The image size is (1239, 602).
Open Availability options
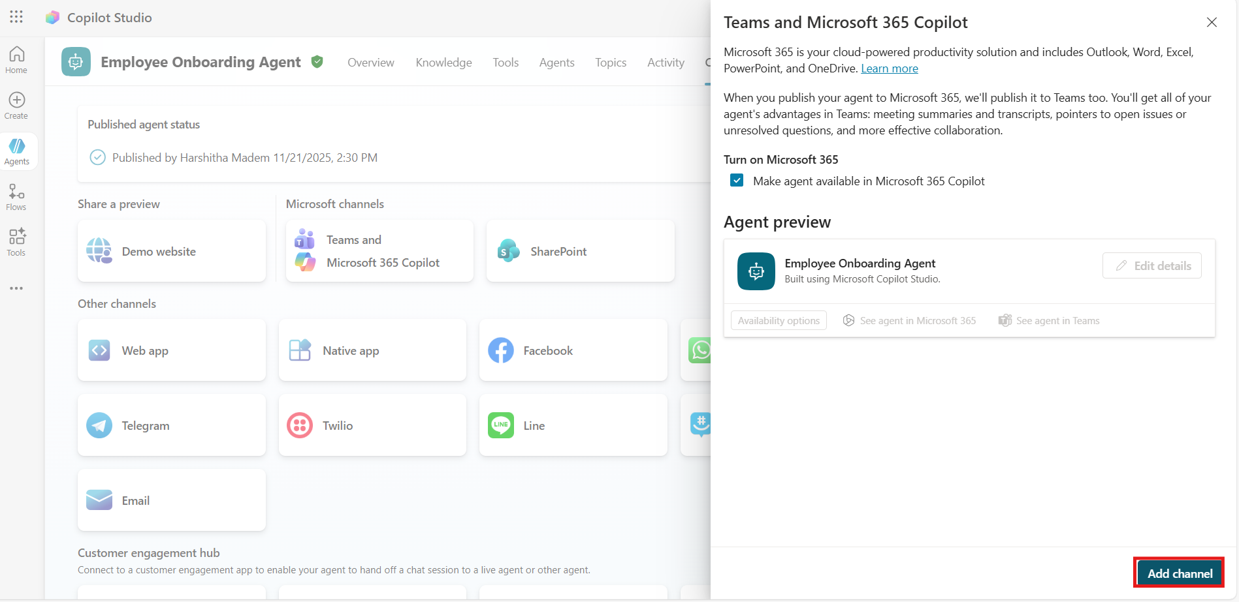(x=779, y=320)
